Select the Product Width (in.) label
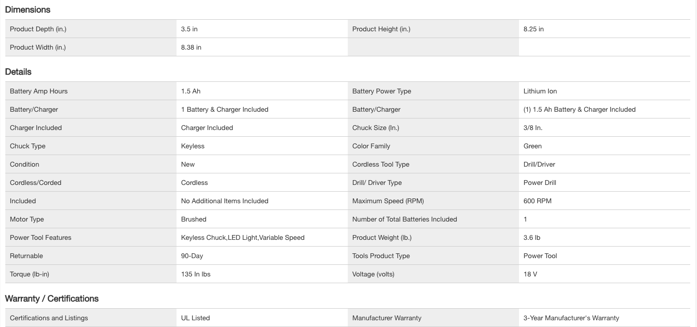697x327 pixels. 38,47
